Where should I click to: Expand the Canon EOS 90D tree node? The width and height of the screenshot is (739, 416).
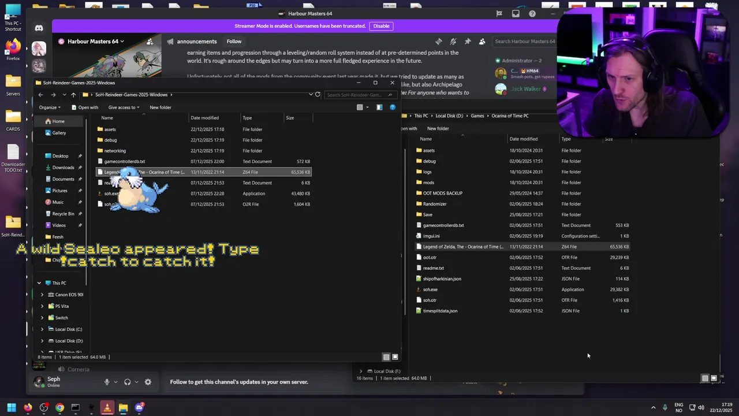coord(42,295)
